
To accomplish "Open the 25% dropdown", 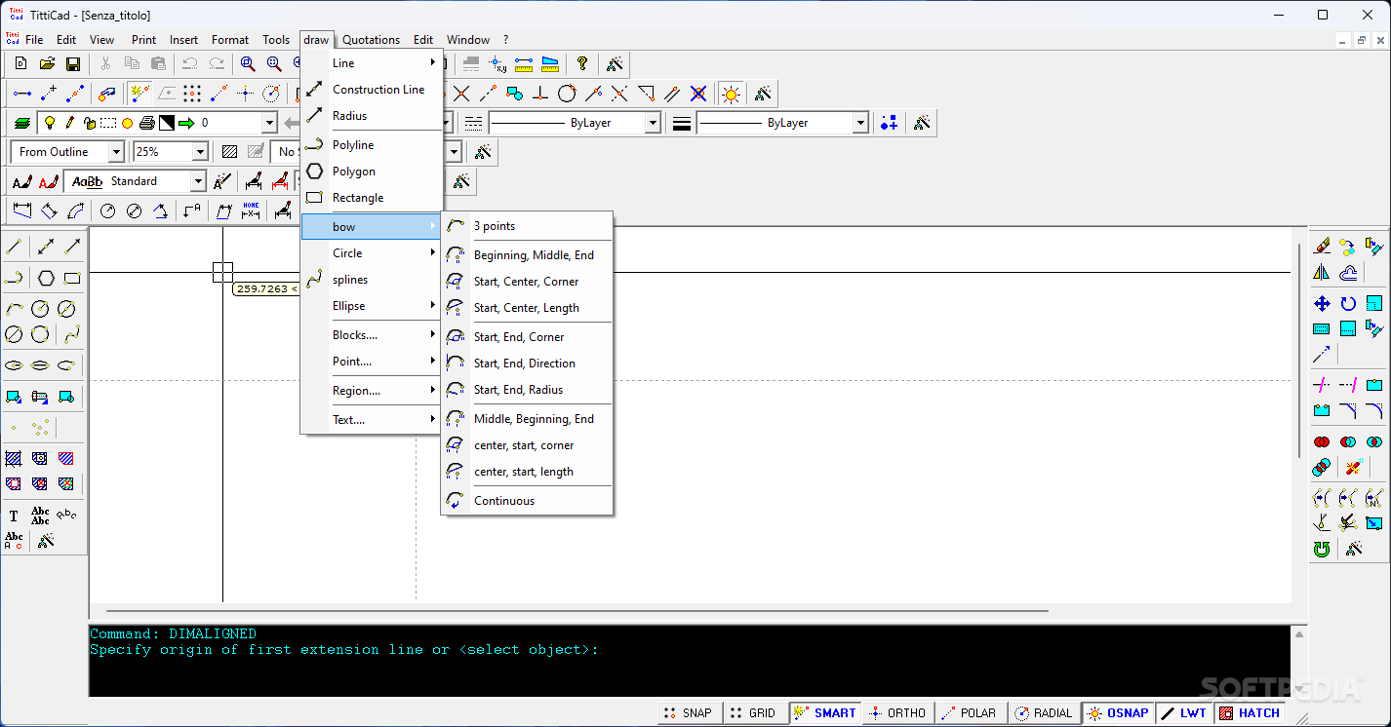I will (200, 152).
